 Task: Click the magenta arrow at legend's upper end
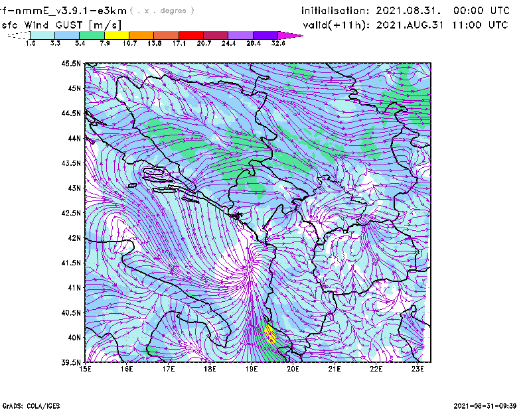(x=290, y=35)
